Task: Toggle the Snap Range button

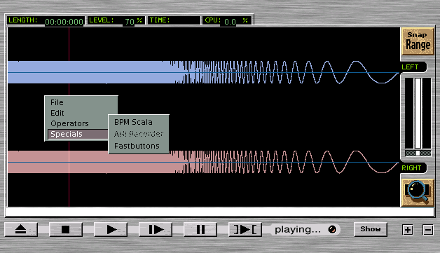Action: click(418, 41)
